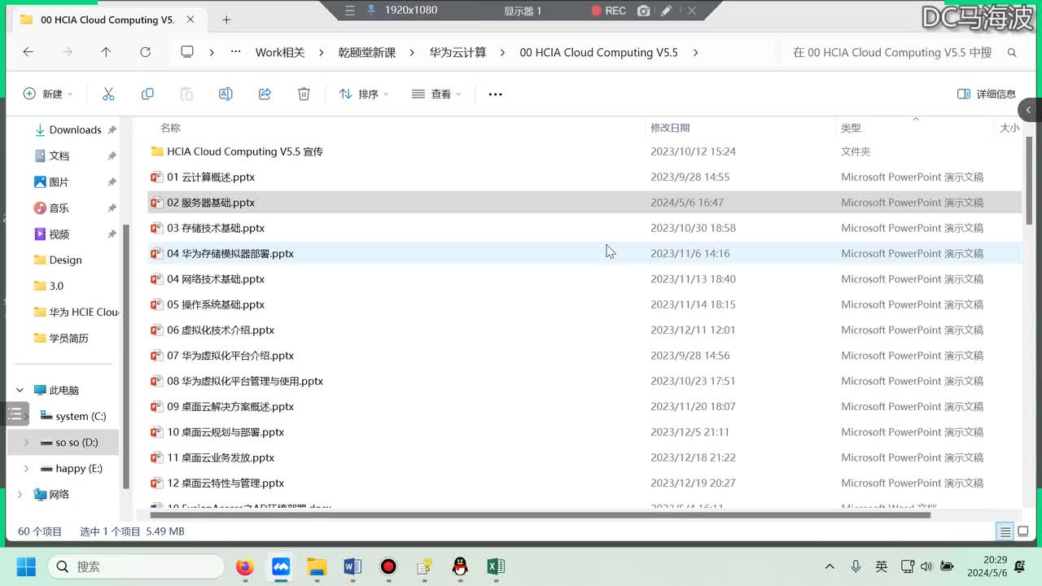Sort by the 修改日期 column header
This screenshot has width=1042, height=586.
pos(670,128)
